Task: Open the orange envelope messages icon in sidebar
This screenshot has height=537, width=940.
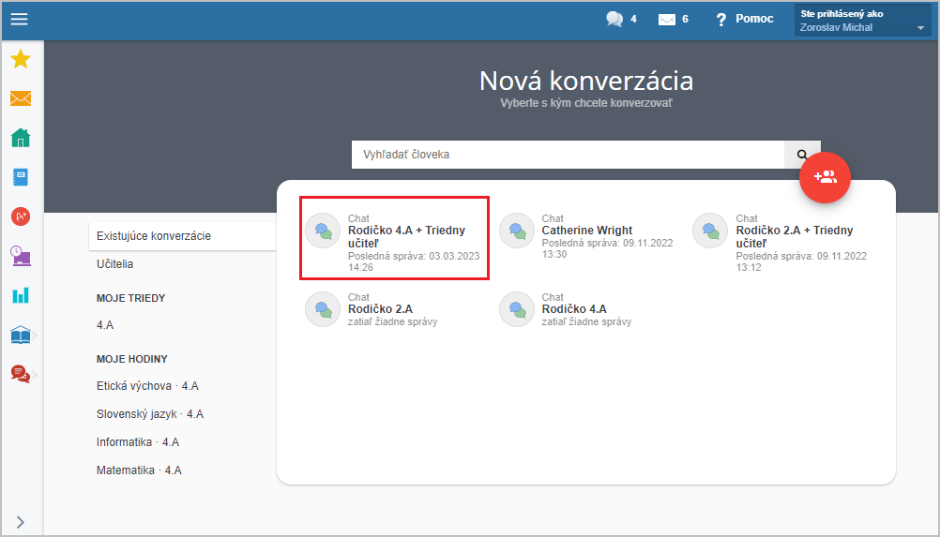Action: [x=21, y=98]
